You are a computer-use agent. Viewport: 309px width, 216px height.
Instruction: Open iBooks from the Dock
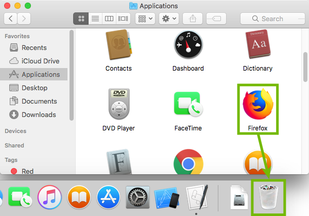click(79, 197)
